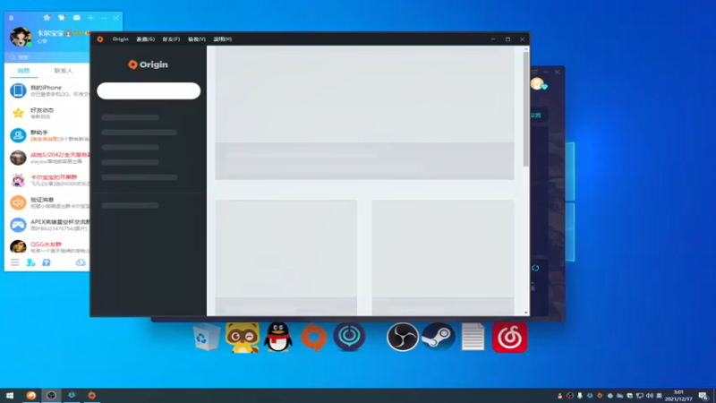Screen dimensions: 716x403
Task: Click the Origin logo in the sidebar
Action: [148, 64]
